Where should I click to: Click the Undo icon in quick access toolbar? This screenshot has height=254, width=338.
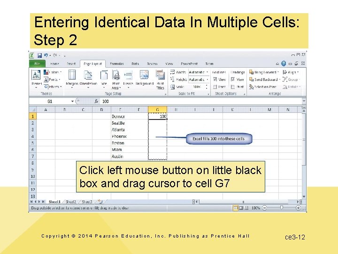46,56
